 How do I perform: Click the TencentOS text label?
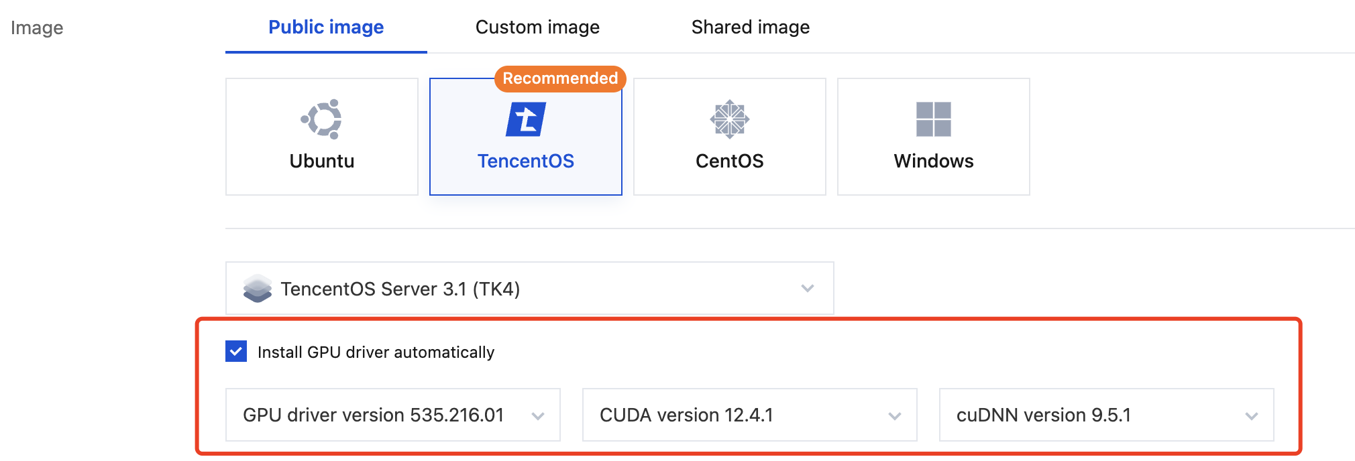[x=526, y=161]
